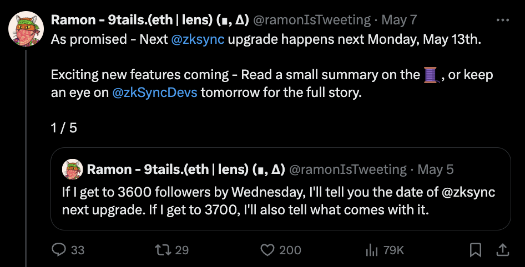
Task: Open Ramon's profile picture on main tweet
Action: click(26, 29)
